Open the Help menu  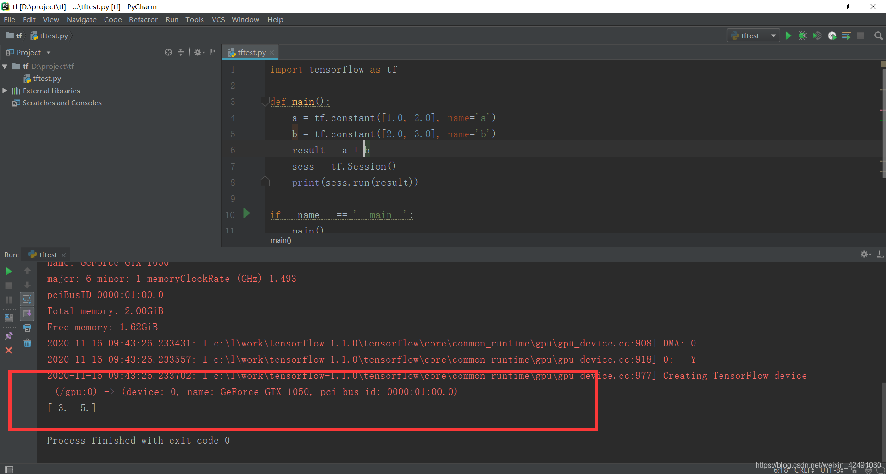[275, 19]
